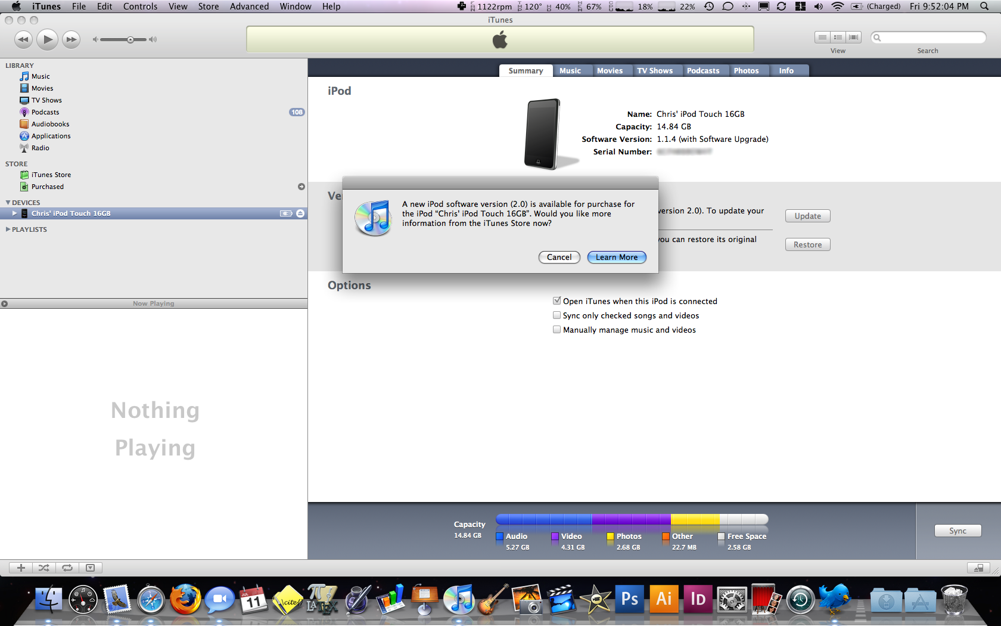The width and height of the screenshot is (1001, 626).
Task: Skip to the previous track
Action: 23,40
